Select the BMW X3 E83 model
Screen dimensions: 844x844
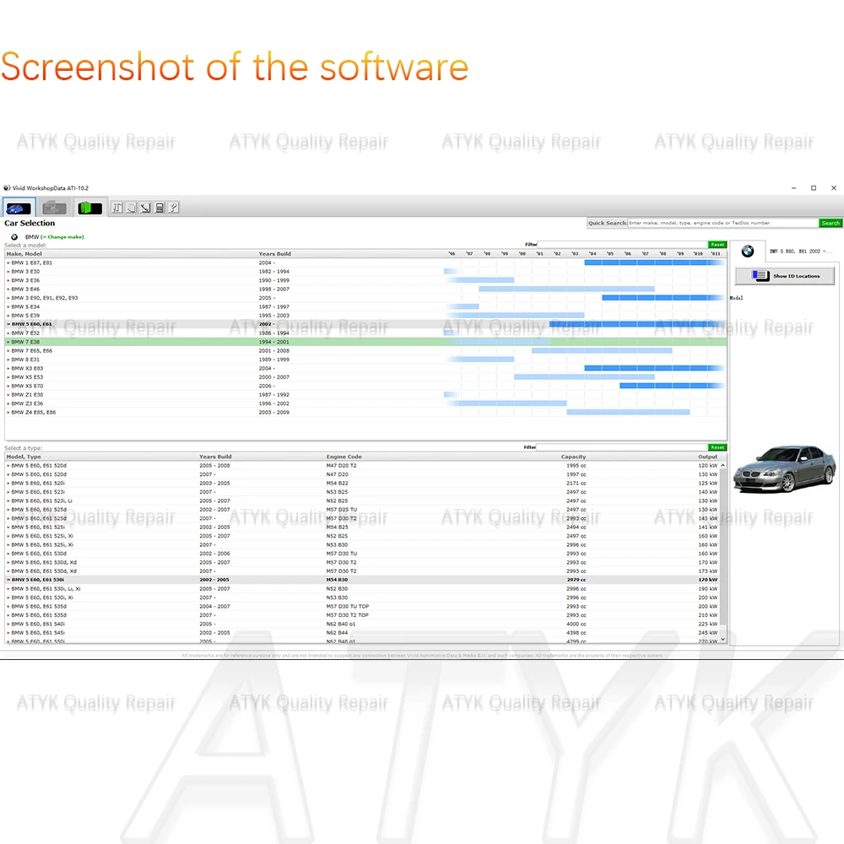pos(365,368)
